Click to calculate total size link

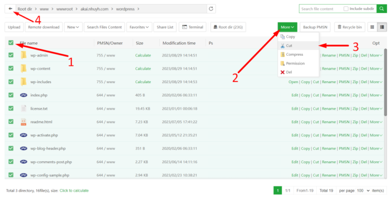pyautogui.click(x=74, y=191)
